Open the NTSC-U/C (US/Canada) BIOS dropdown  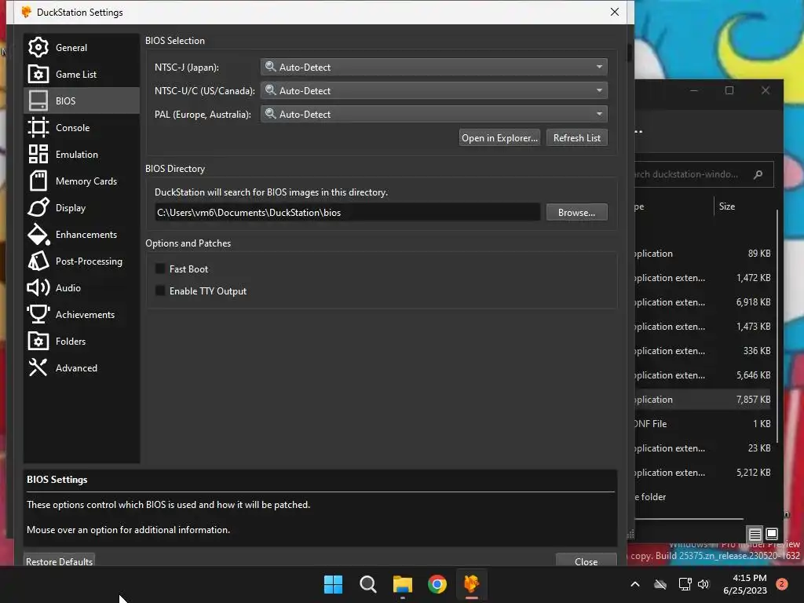pos(433,91)
